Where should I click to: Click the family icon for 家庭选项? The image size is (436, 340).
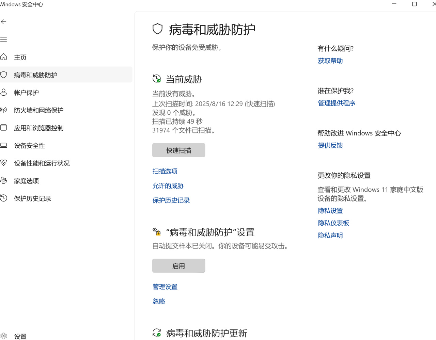click(x=4, y=181)
